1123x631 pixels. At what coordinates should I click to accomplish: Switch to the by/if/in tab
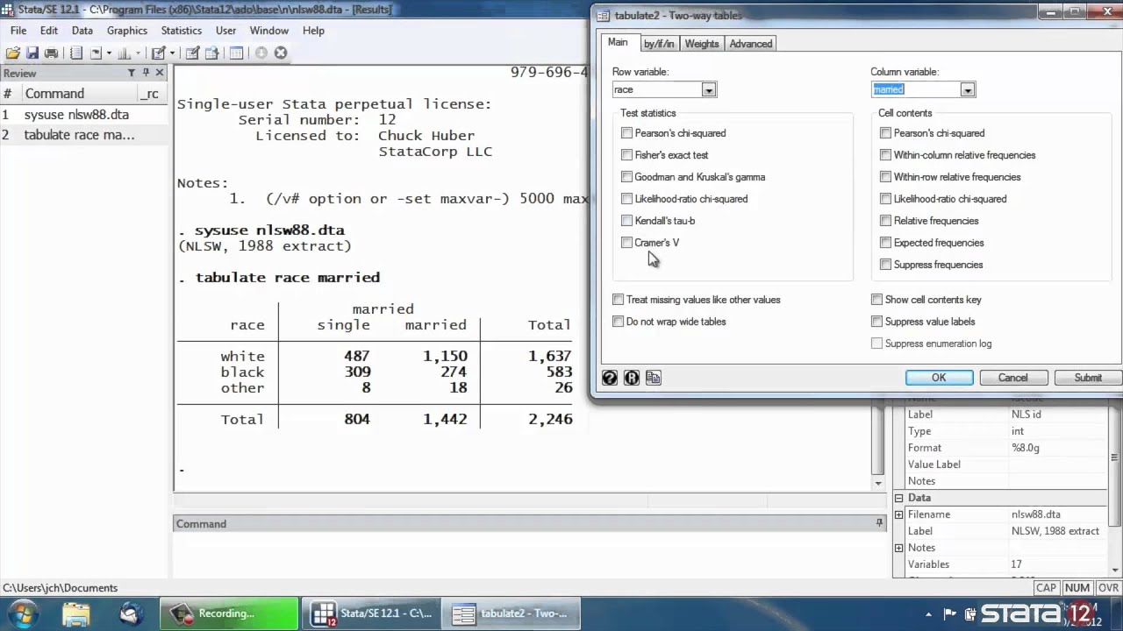(659, 44)
